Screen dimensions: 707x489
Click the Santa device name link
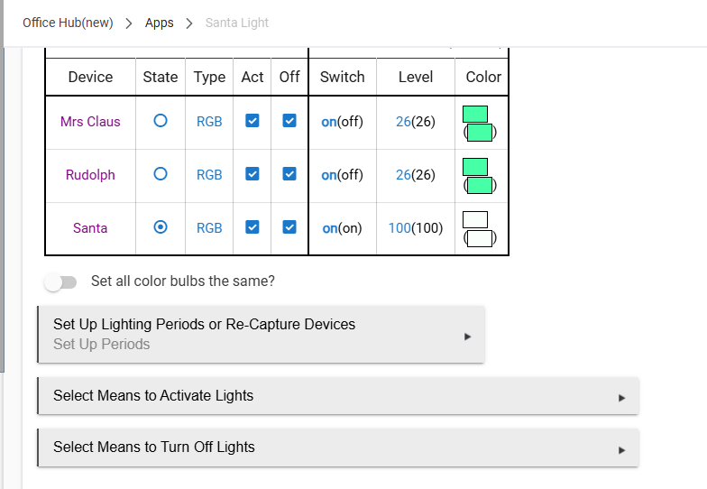pos(90,228)
